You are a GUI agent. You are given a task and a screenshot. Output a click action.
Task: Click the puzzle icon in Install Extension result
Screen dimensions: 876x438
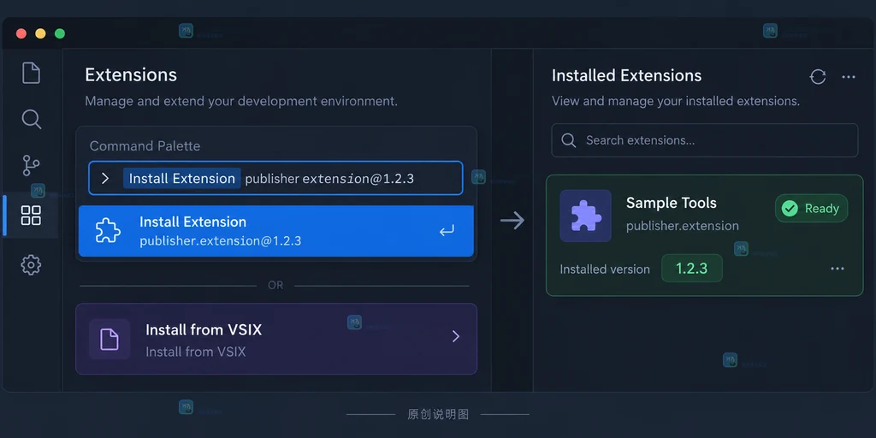coord(108,230)
